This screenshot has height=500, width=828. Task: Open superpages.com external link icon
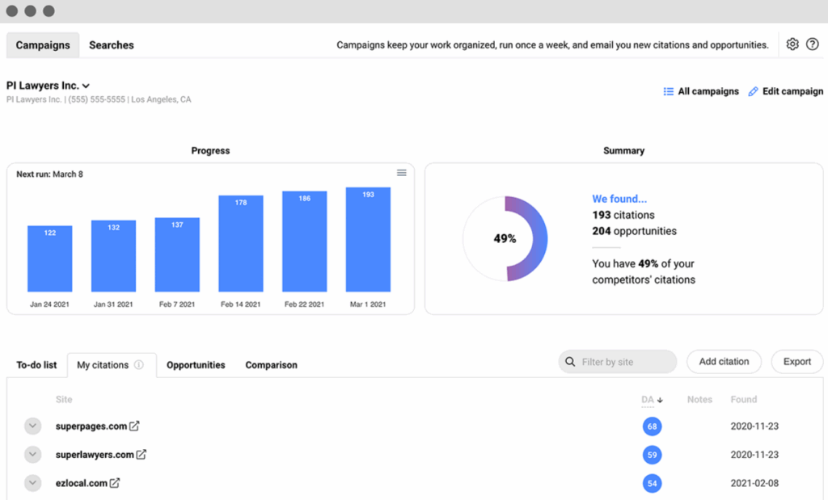click(134, 426)
